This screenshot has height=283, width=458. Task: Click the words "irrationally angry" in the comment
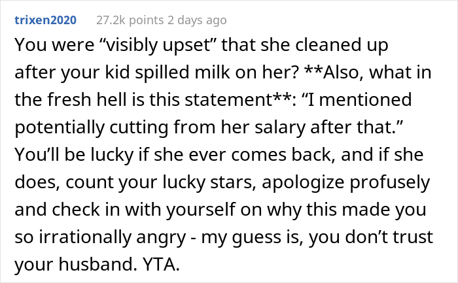(x=113, y=237)
